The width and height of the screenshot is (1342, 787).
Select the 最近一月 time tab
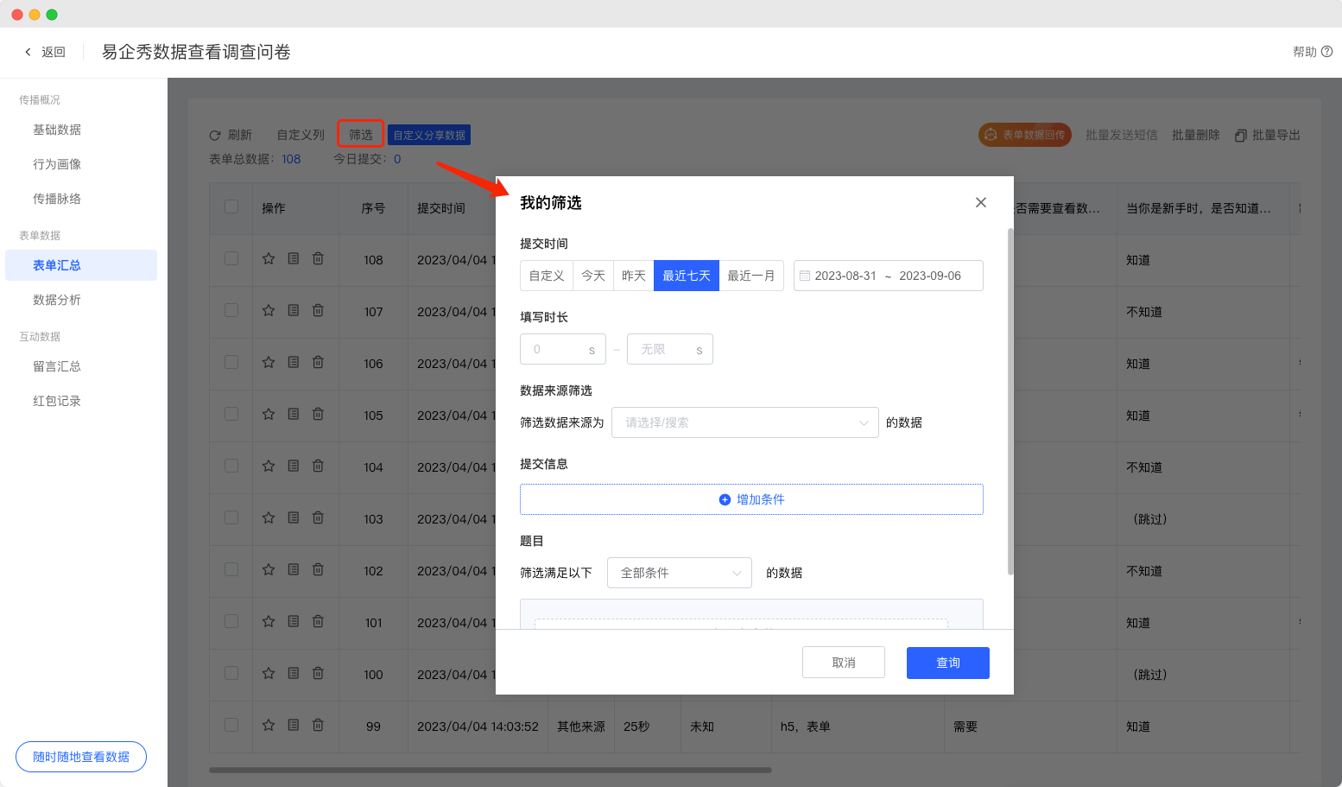(x=750, y=276)
